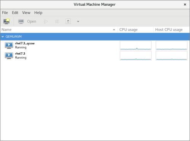Open the File menu
190x141 pixels.
(x=5, y=13)
